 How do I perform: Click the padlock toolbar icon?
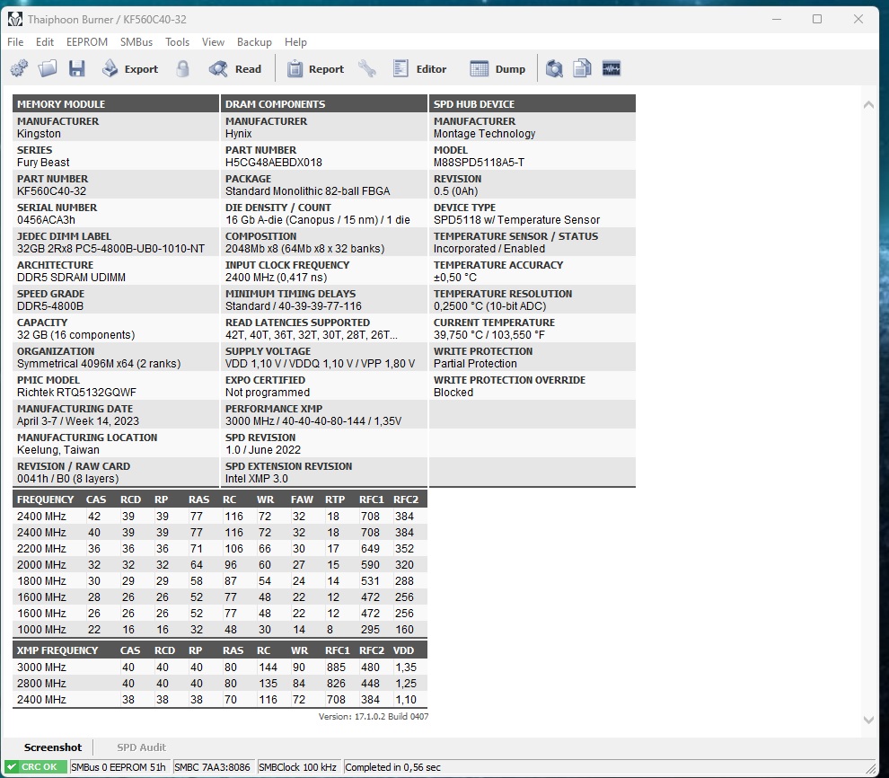point(182,68)
